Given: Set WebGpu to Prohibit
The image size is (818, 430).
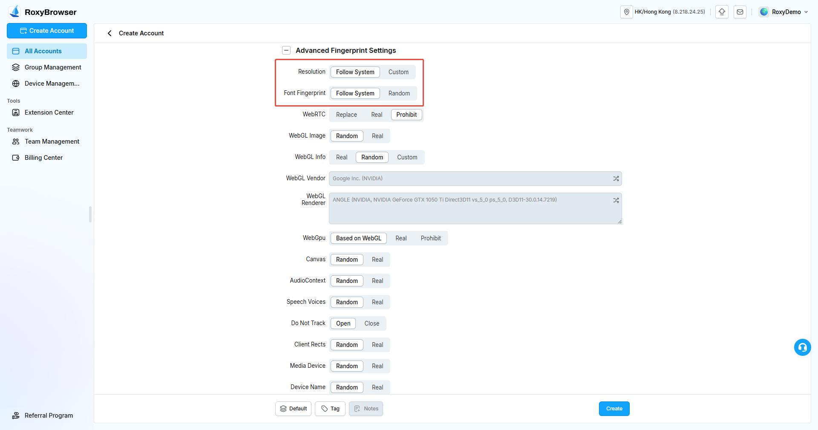Looking at the screenshot, I should tap(431, 238).
